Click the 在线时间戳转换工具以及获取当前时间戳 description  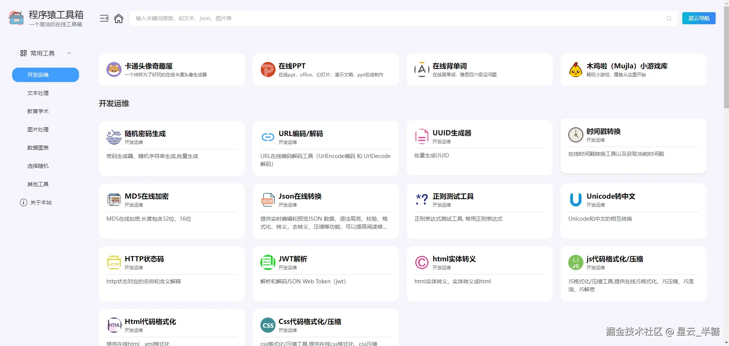(x=616, y=154)
